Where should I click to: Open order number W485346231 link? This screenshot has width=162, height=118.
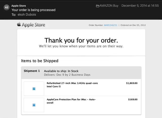pyautogui.click(x=111, y=25)
